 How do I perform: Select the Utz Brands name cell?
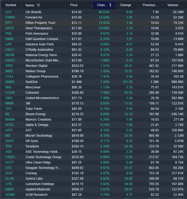[33, 12]
